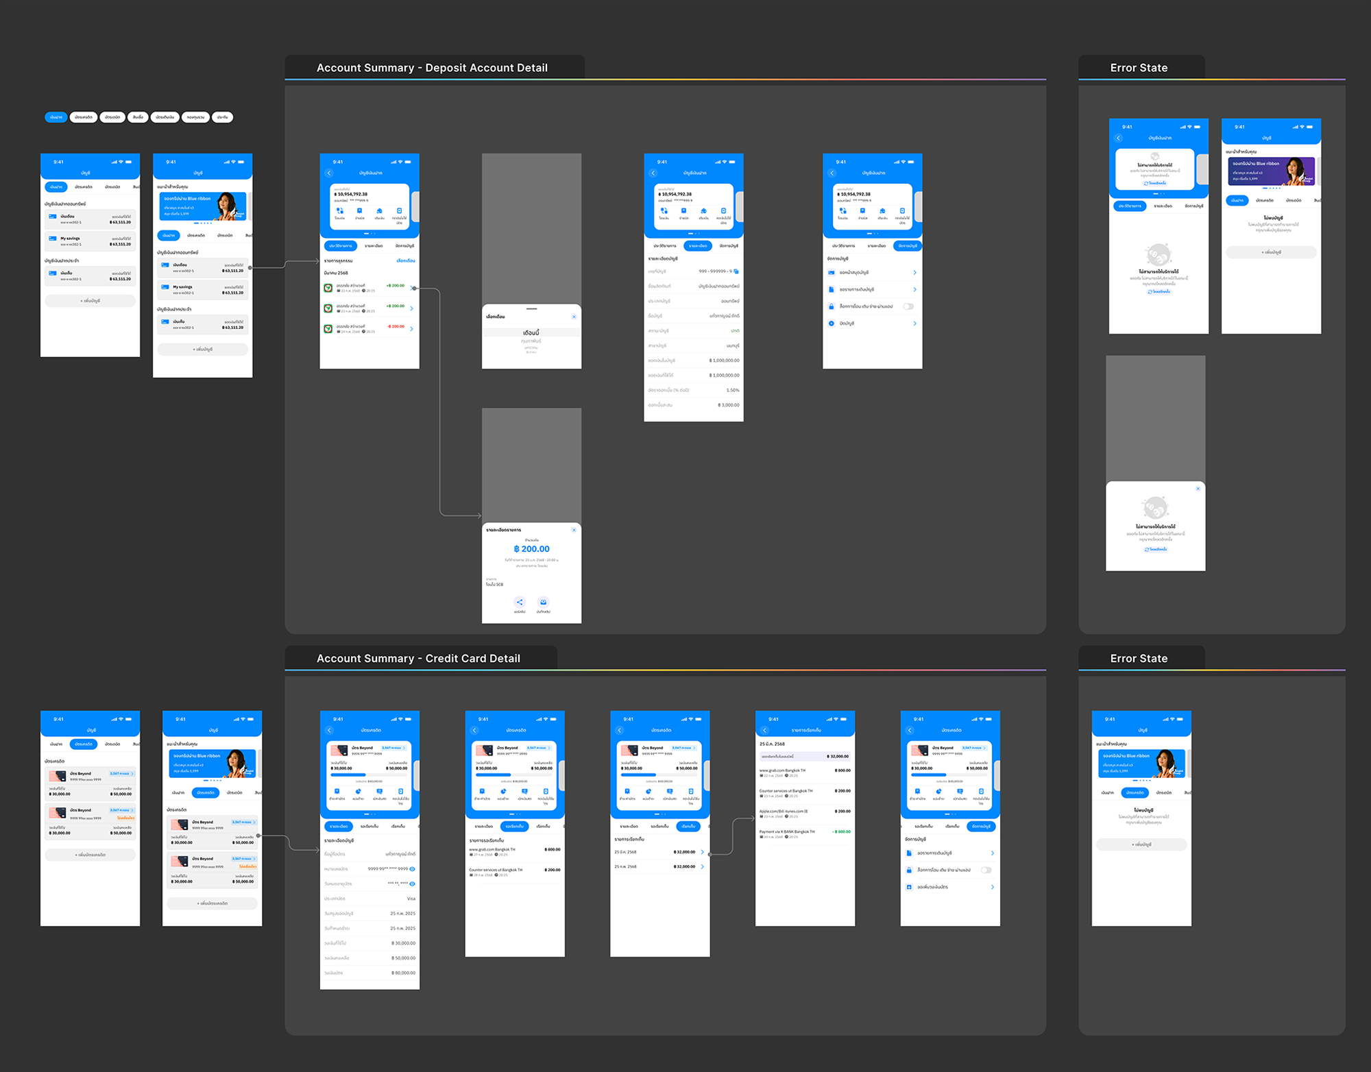Screen dimensions: 1371x1072
Task: Open chevron of request-statement row in deposit manage
Action: [x=914, y=289]
